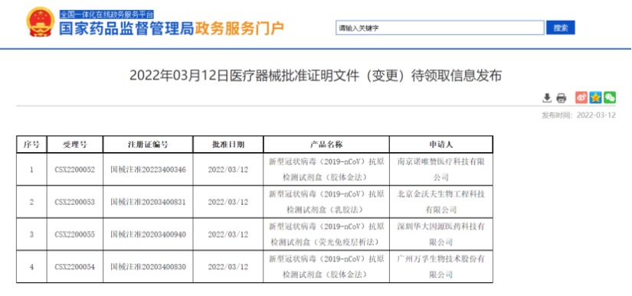This screenshot has height=296, width=632.
Task: Select the 受理号 column header
Action: coord(74,145)
